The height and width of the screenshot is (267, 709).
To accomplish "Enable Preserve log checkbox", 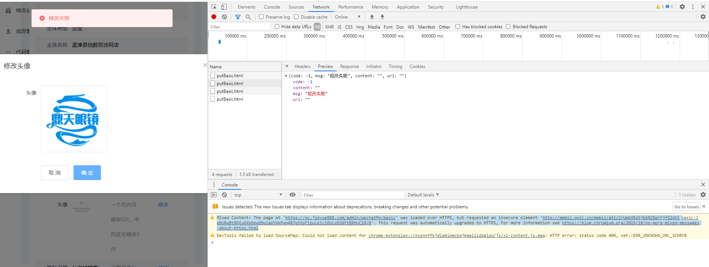I will 261,17.
